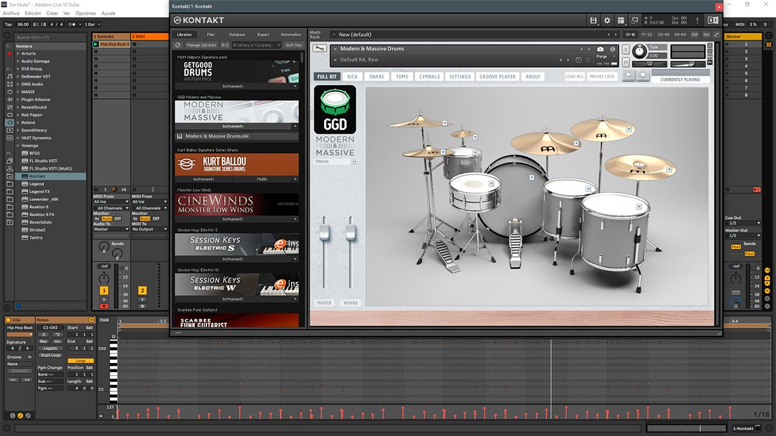Toggle track 1 Kontakt activator button
Screen dimensions: 776x436
click(x=103, y=291)
